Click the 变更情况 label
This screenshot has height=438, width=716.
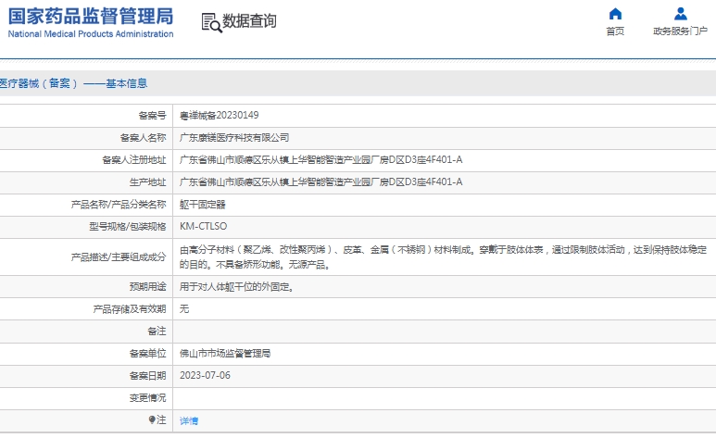148,398
